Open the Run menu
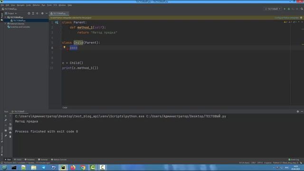The height and width of the screenshot is (171, 304). click(x=43, y=5)
